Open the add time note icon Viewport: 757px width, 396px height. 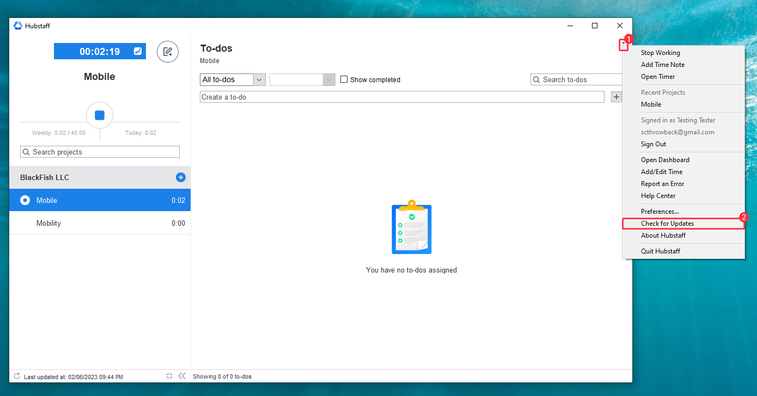click(168, 52)
